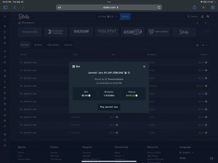Click the Play Jammin' Jars button

[x=109, y=107]
